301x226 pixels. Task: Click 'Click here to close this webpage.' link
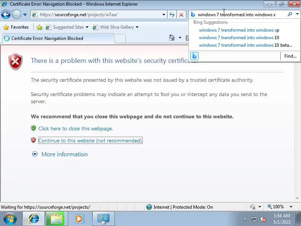point(76,128)
